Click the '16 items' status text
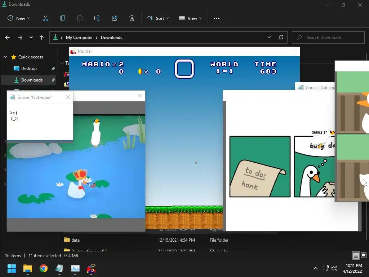 click(13, 256)
